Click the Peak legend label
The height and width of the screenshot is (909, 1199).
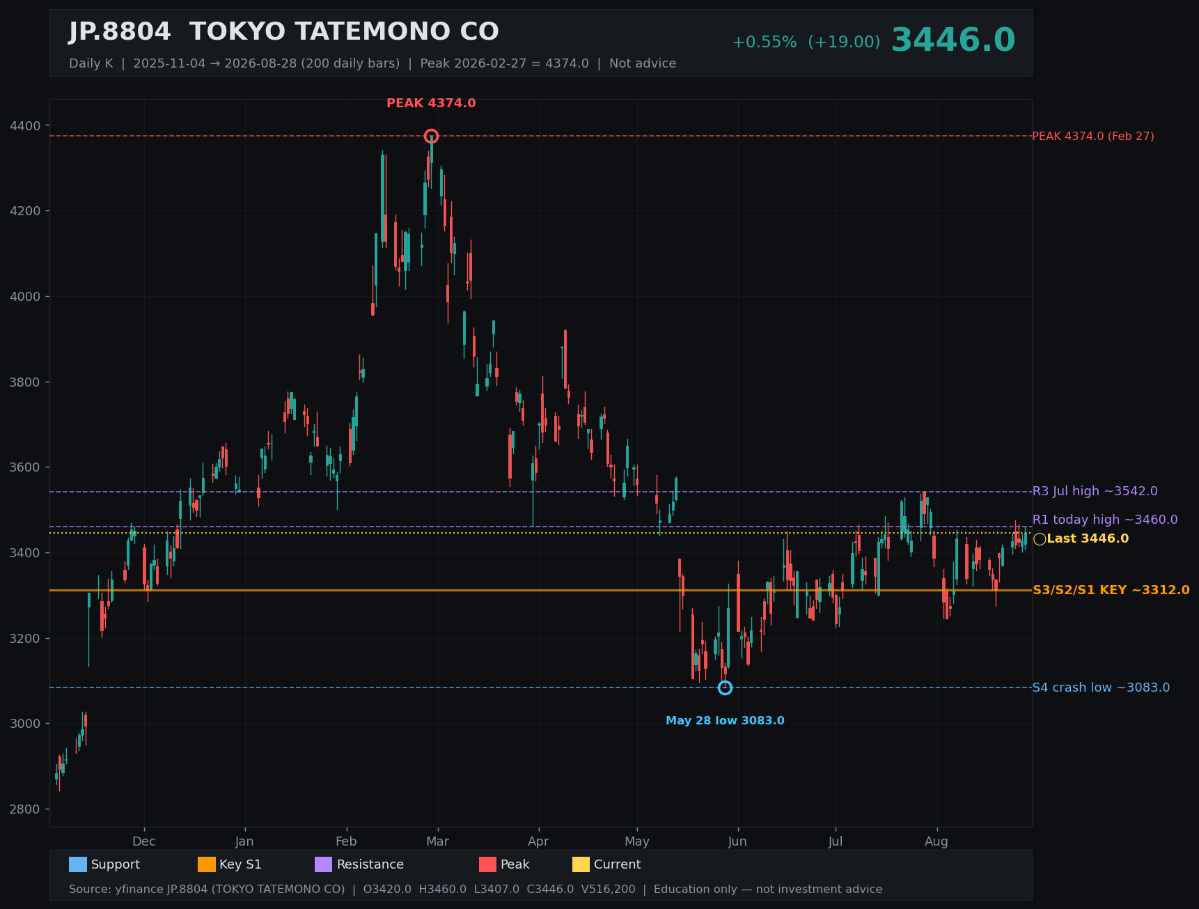(515, 864)
